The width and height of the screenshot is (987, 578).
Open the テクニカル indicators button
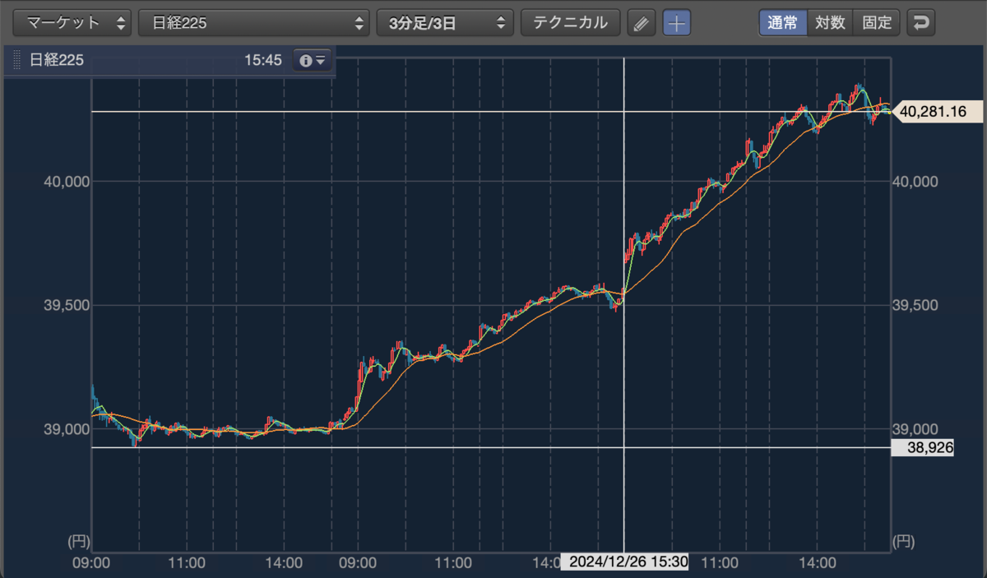coord(570,23)
